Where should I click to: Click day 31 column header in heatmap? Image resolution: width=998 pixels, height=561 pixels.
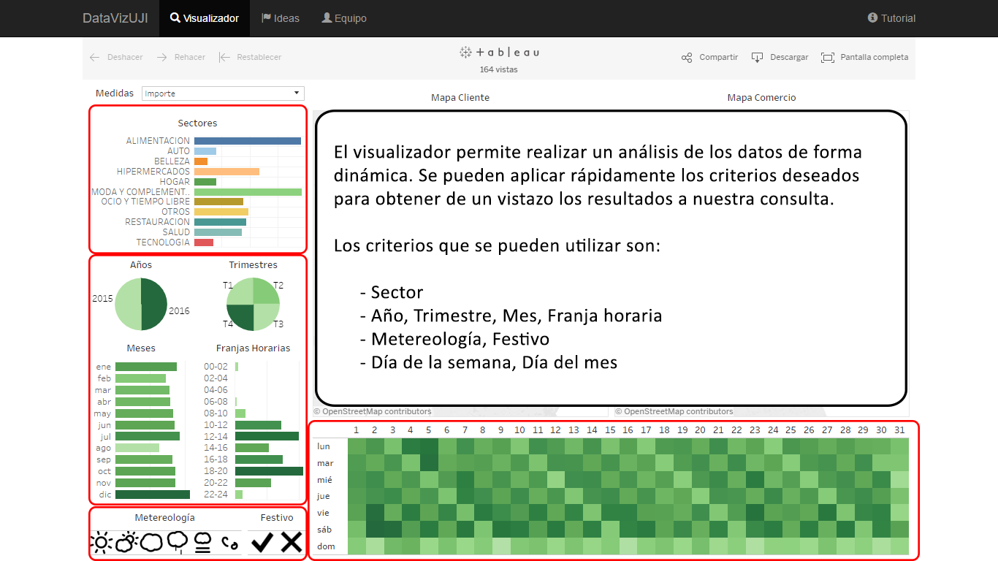[899, 430]
